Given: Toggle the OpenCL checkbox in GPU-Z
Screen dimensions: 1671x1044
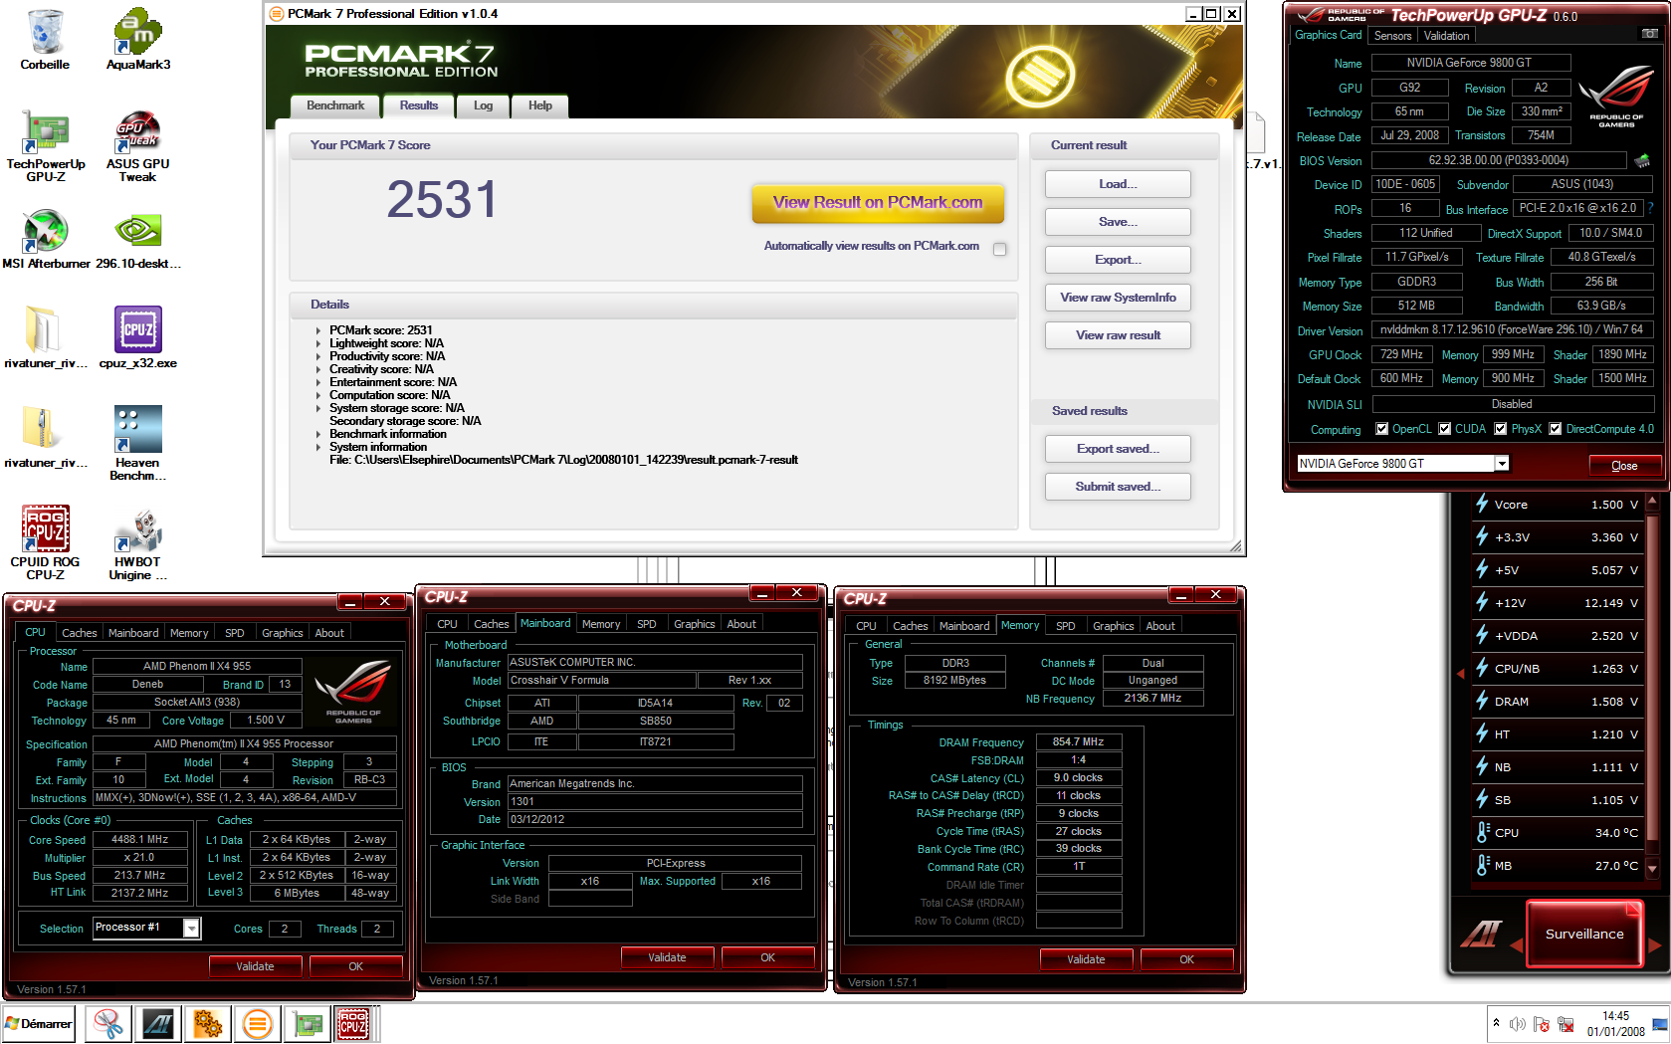Looking at the screenshot, I should coord(1381,429).
